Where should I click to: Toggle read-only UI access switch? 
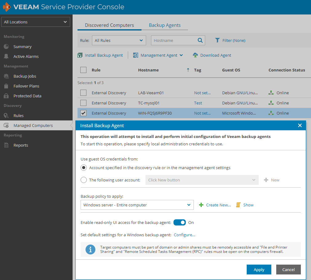click(x=180, y=222)
